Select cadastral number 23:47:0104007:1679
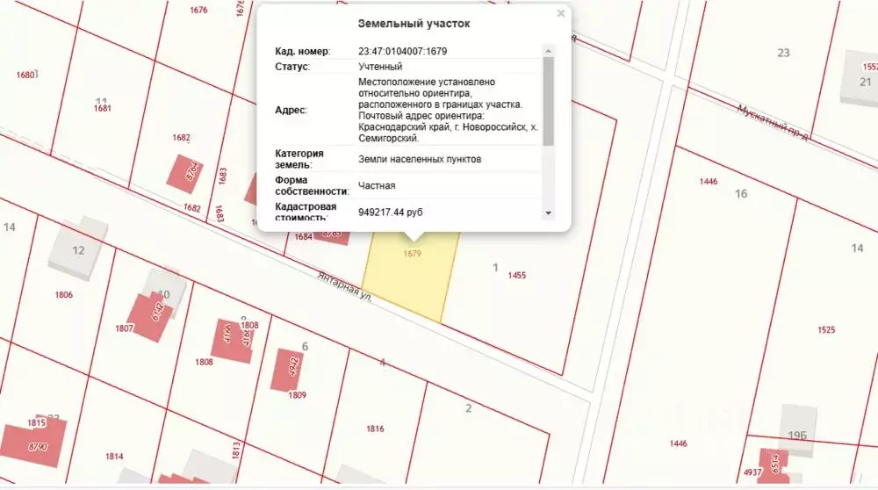Image resolution: width=878 pixels, height=490 pixels. coord(403,51)
